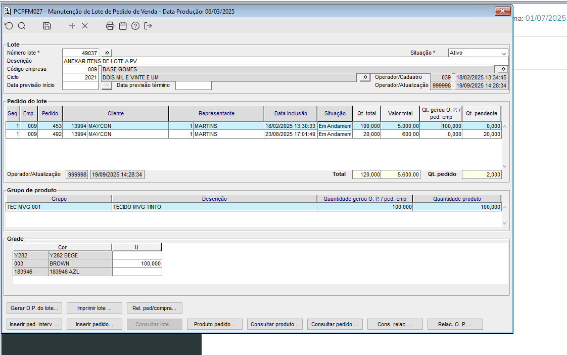Open date picker for Data previsão início
567x355 pixels.
(107, 85)
